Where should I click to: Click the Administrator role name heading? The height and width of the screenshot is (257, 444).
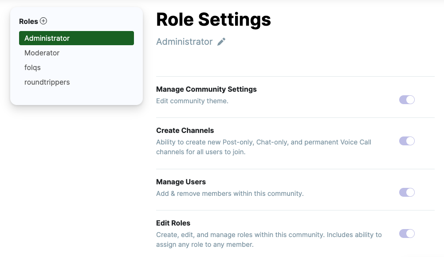tap(185, 42)
